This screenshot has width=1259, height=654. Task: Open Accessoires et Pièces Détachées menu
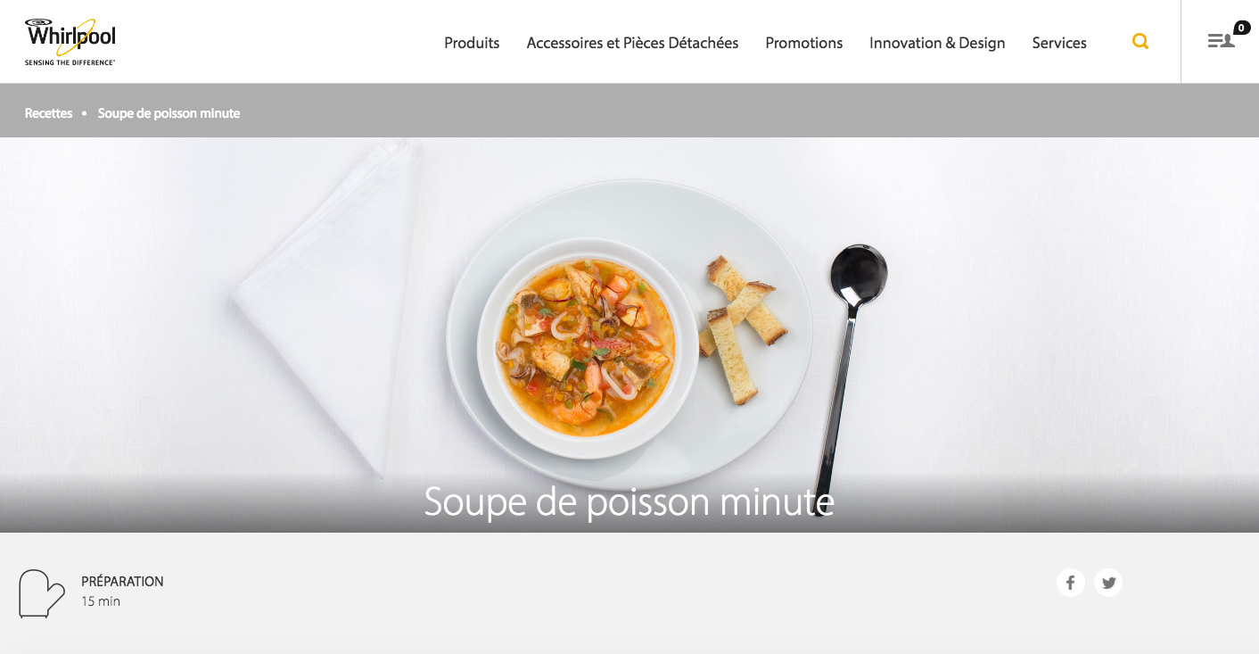tap(632, 43)
